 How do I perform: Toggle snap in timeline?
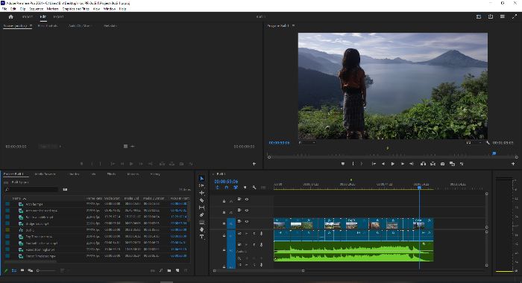[227, 188]
